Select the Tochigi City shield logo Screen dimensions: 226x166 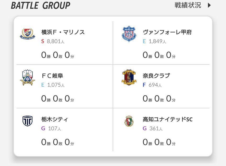point(27,121)
